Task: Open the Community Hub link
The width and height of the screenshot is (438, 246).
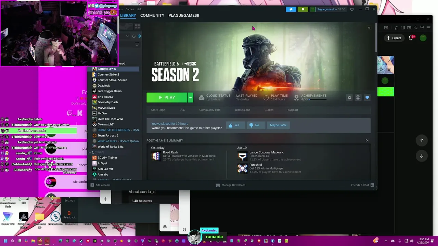Action: [210, 110]
